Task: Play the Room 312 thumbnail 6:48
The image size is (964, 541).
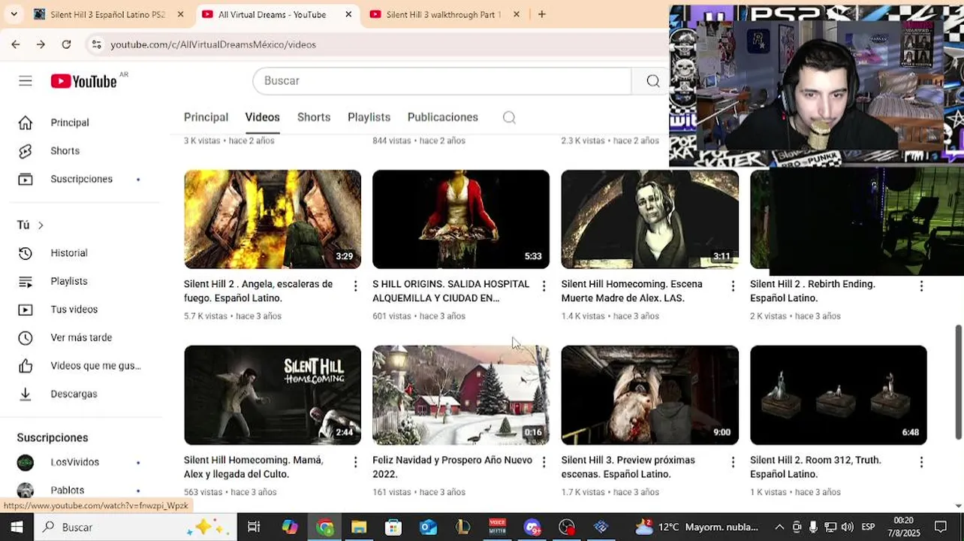Action: [839, 395]
